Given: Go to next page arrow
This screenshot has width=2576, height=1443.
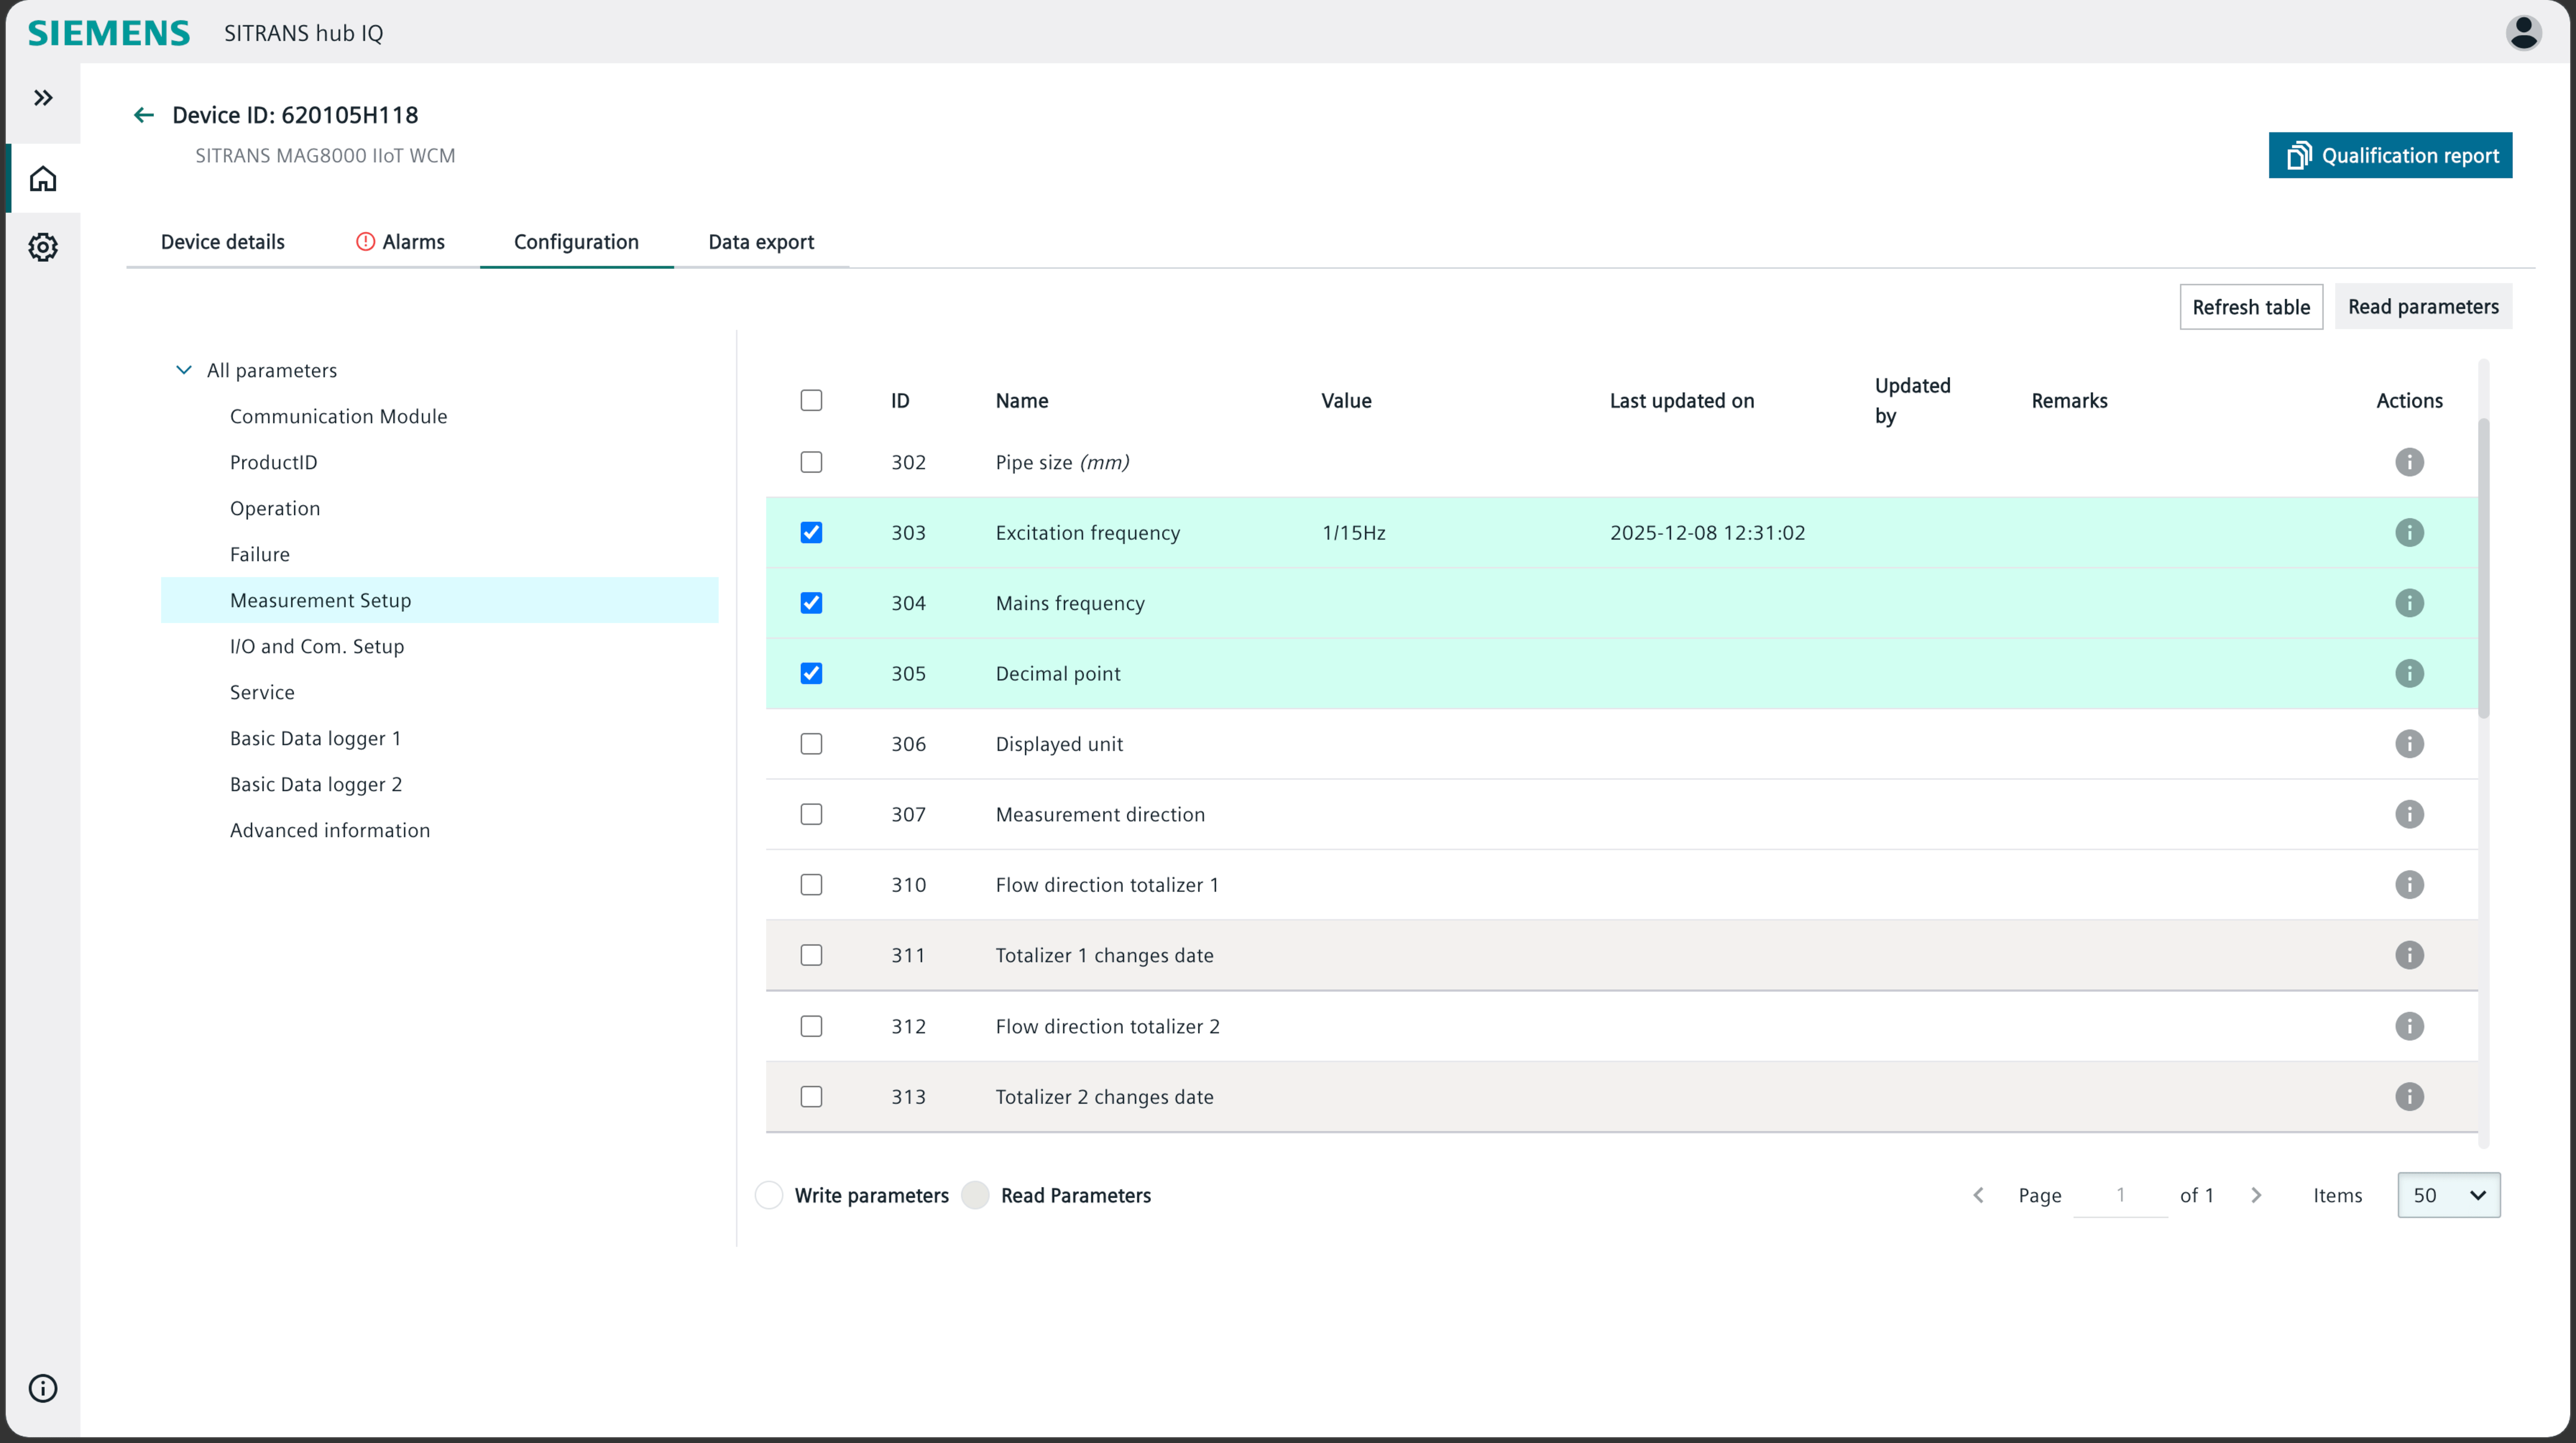Looking at the screenshot, I should (2256, 1195).
